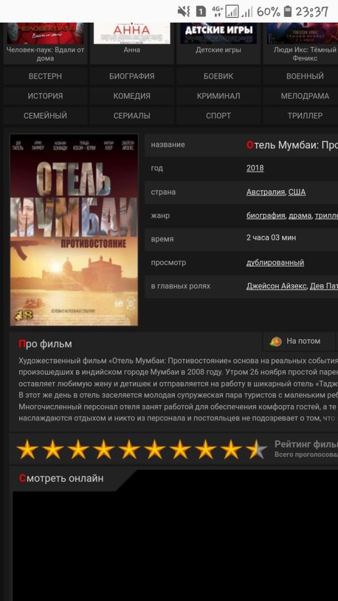The width and height of the screenshot is (338, 601).
Task: Rate the film with the eighth star
Action: tap(206, 449)
